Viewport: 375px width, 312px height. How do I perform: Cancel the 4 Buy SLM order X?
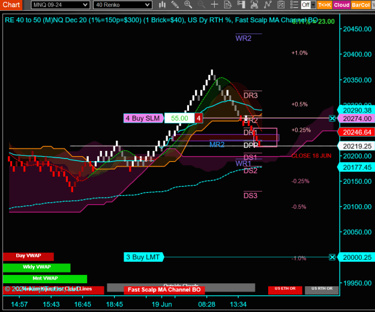coord(332,118)
